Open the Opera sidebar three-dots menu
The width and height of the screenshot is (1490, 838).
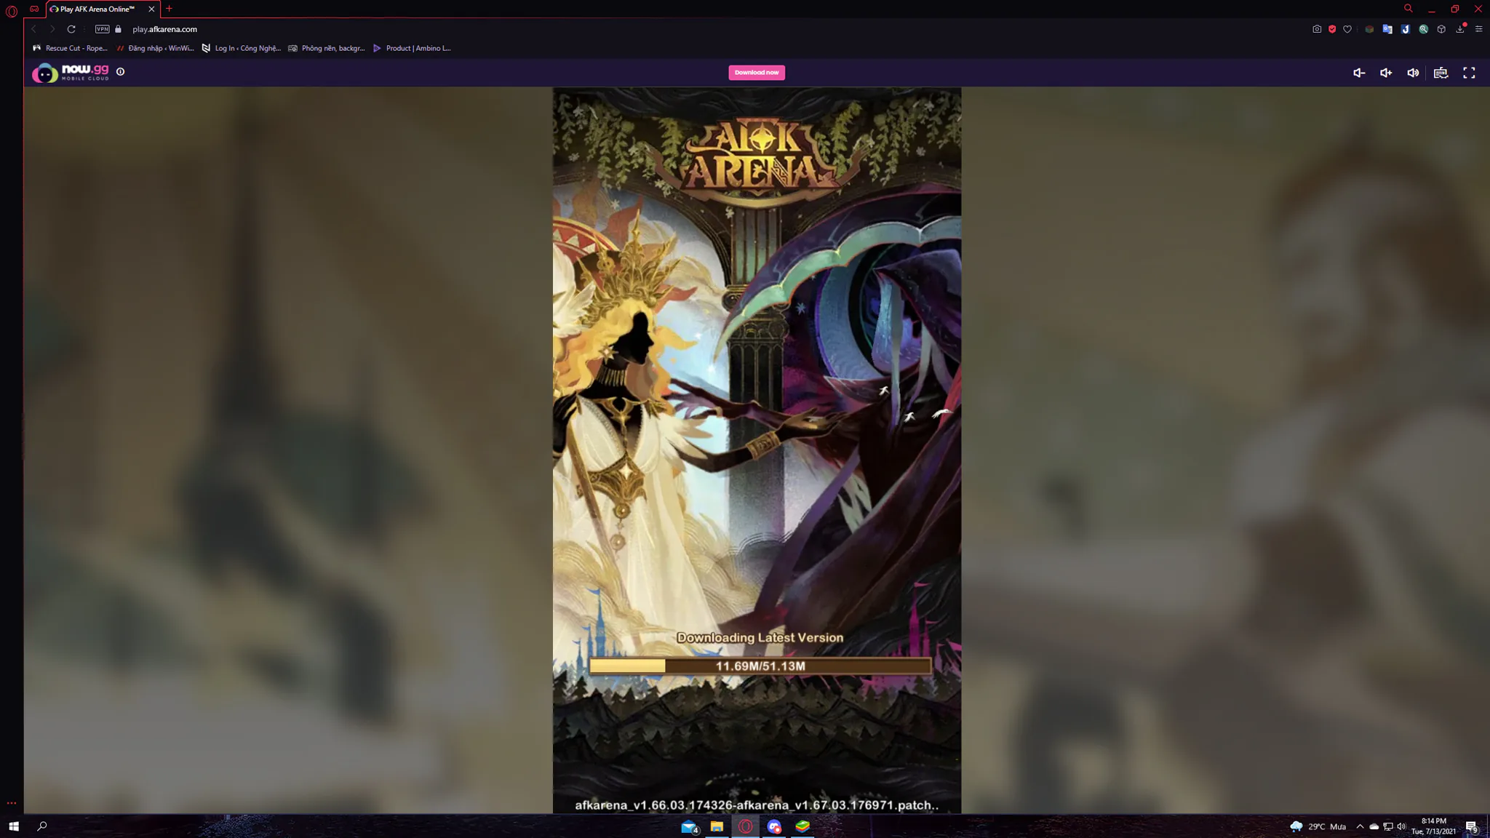pos(11,803)
